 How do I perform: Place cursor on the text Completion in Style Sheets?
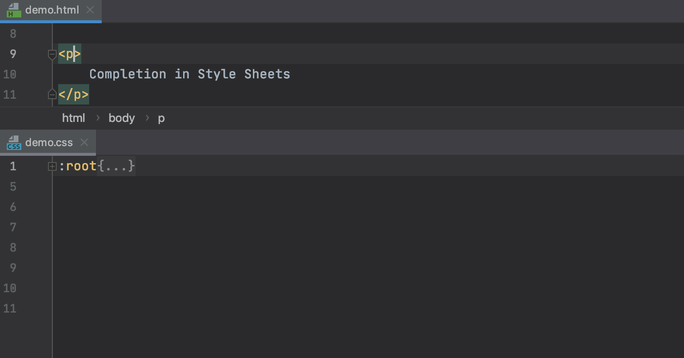[189, 74]
